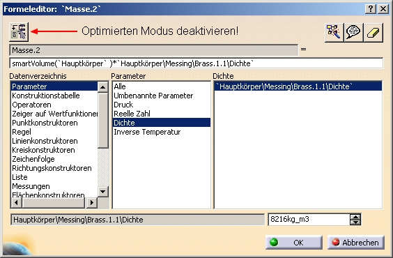Close the Formeleditor dialog
Viewport: 393px width, 258px height.
[383, 9]
